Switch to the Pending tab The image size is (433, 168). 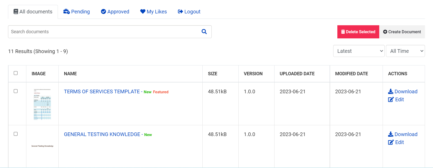[x=77, y=12]
